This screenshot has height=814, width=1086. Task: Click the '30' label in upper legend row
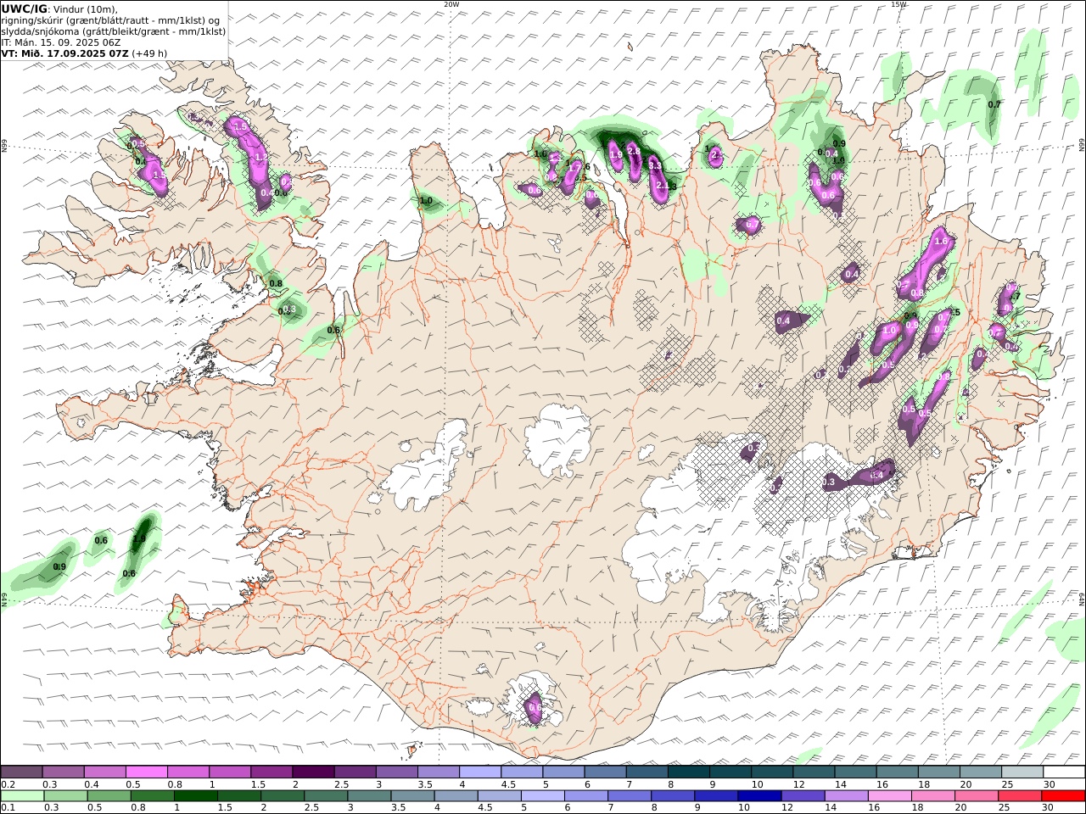(1048, 784)
